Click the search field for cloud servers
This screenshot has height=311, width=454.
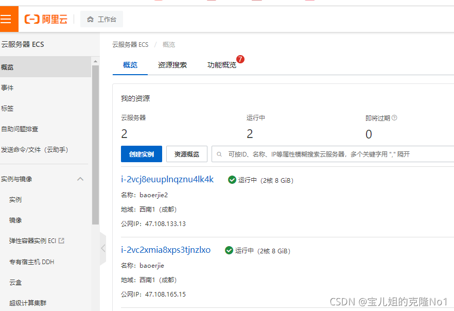(333, 154)
